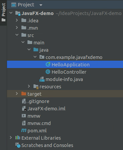Select the HelloController class name
This screenshot has width=123, height=150.
click(x=69, y=72)
